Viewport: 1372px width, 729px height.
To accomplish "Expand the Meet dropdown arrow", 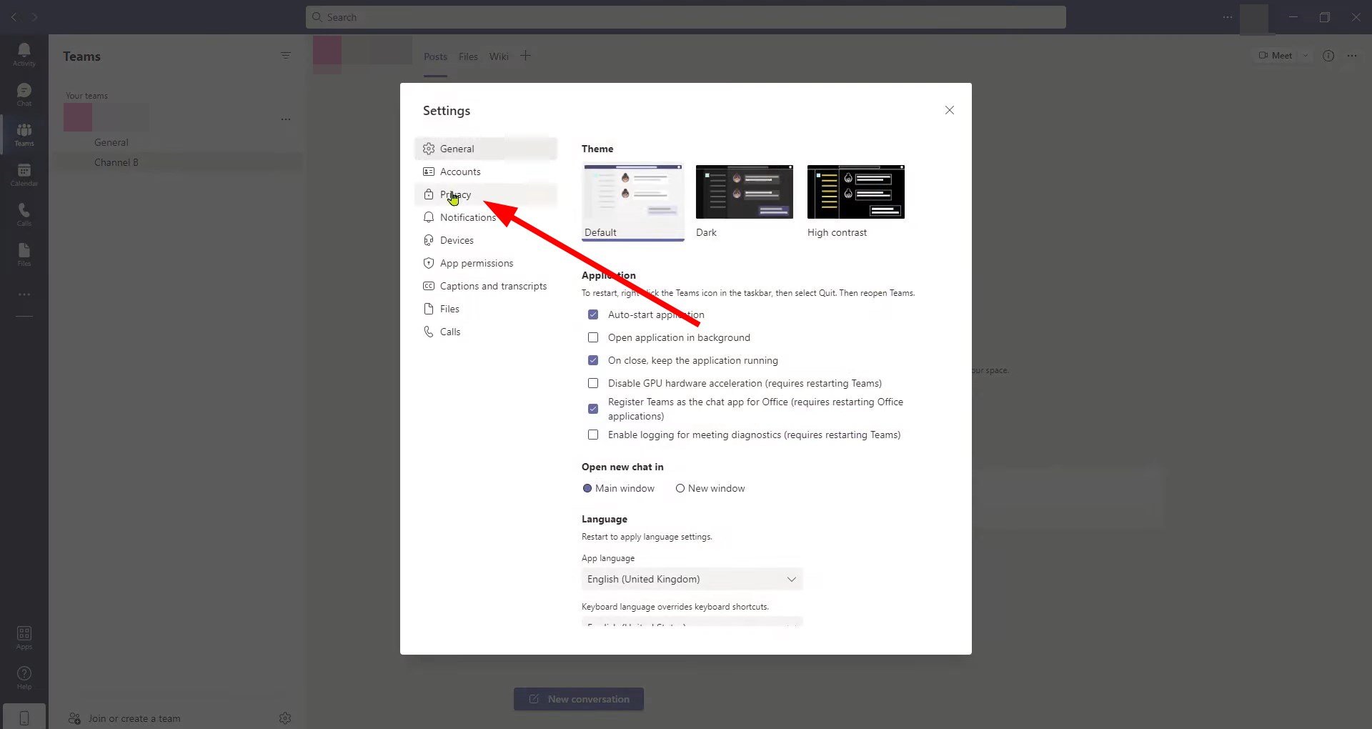I will point(1306,56).
